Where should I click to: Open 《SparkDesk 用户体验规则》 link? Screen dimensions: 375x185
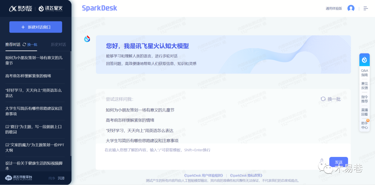point(203,175)
